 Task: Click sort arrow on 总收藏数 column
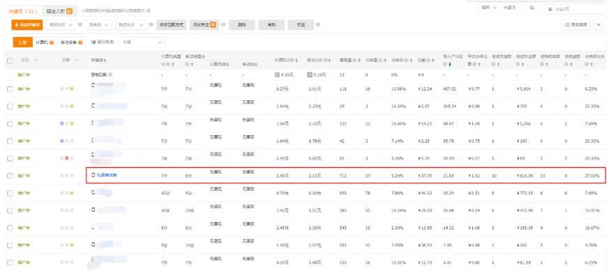click(x=571, y=64)
